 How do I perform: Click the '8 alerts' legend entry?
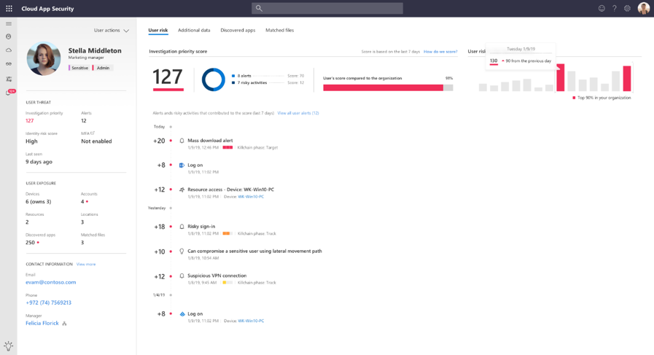[x=244, y=76]
